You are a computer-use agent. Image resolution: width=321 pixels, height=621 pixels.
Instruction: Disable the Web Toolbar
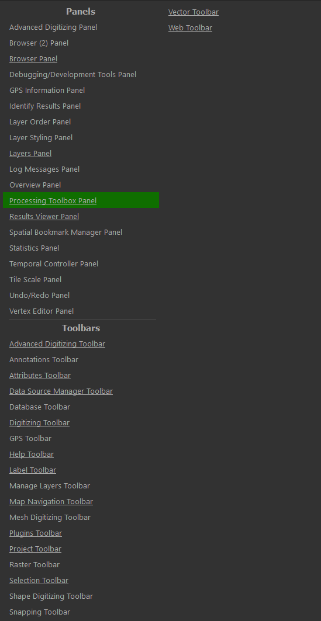[190, 27]
